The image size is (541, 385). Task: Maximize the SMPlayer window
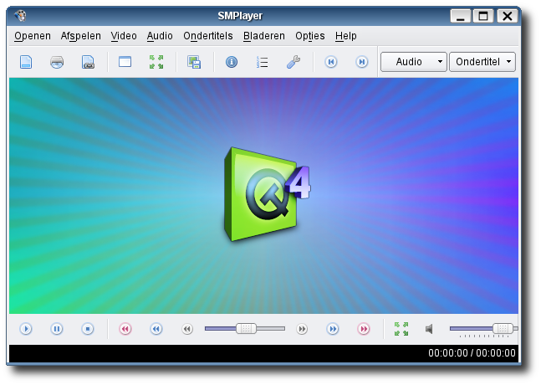click(483, 16)
